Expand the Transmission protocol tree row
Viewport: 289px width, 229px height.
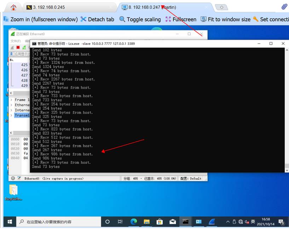click(12, 115)
